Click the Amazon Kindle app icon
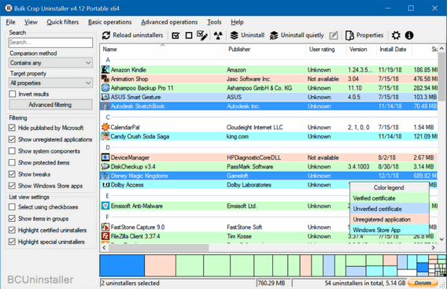This screenshot has height=289, width=447. click(105, 69)
